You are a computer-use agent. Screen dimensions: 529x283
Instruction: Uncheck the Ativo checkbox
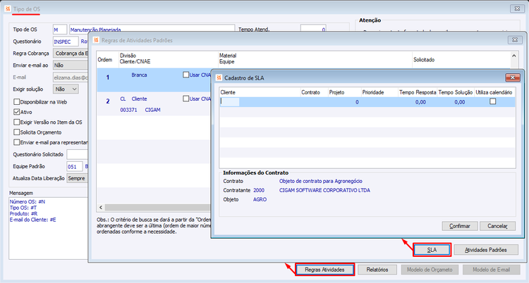[16, 112]
